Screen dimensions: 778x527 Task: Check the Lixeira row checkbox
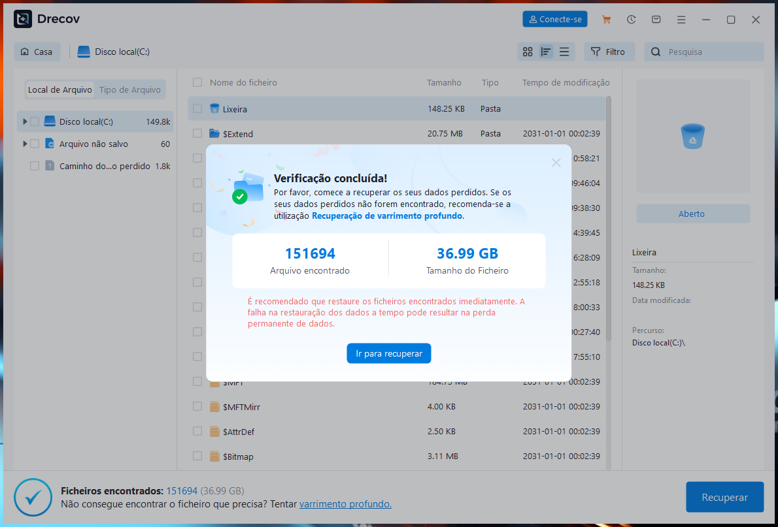(197, 109)
